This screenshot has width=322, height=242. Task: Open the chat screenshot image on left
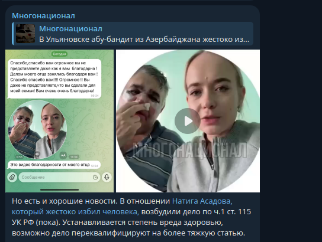pos(59,121)
